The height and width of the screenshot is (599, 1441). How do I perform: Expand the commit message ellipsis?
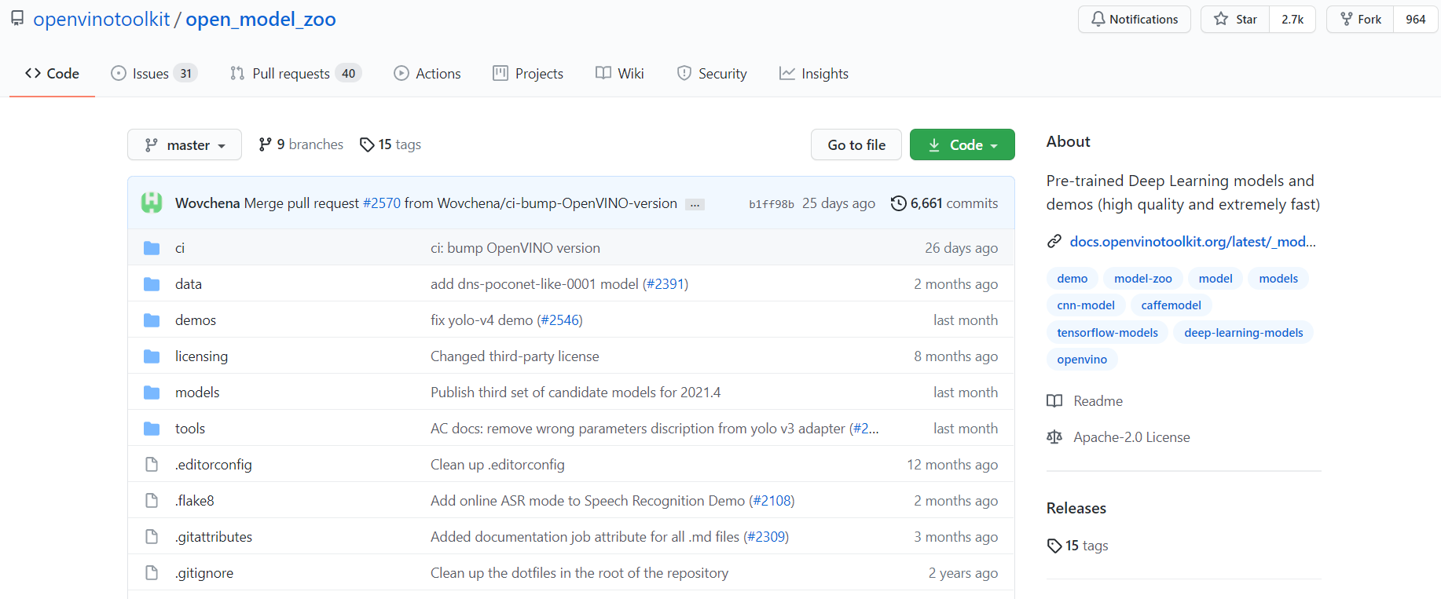pyautogui.click(x=695, y=205)
